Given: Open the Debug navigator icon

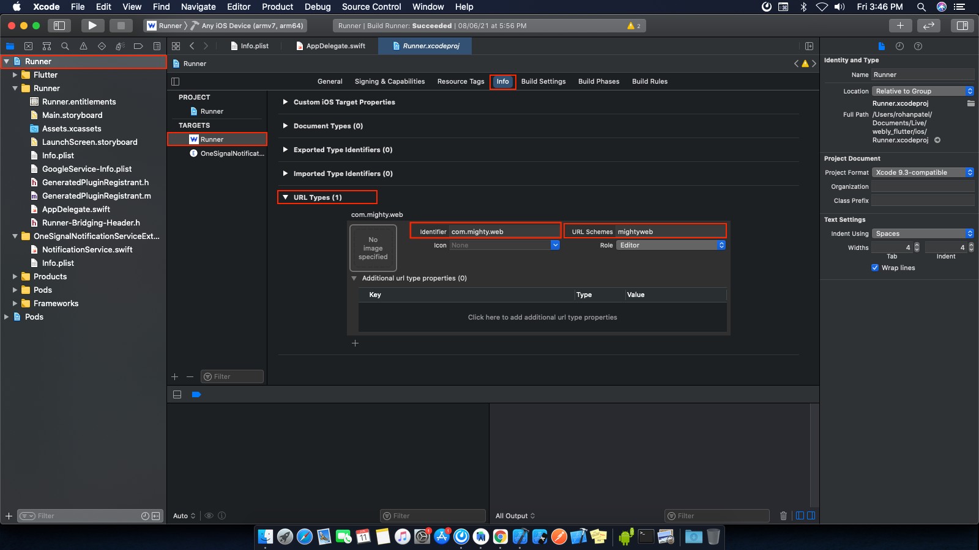Looking at the screenshot, I should tap(120, 46).
